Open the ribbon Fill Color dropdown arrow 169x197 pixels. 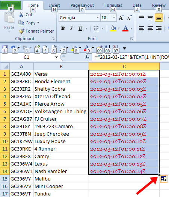pos(119,28)
